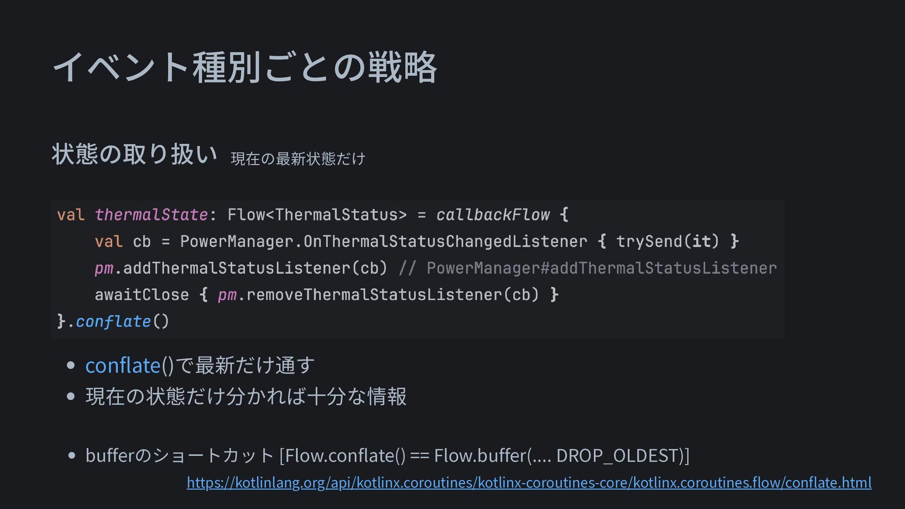Click the callbackFlow keyword in the code

point(493,215)
